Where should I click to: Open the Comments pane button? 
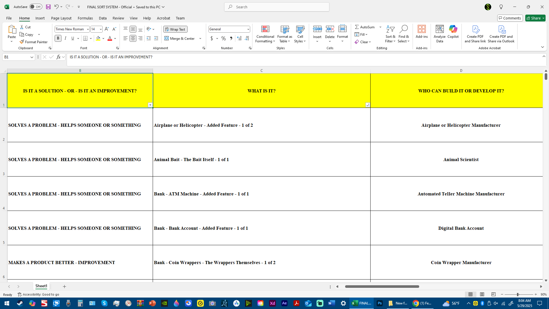point(510,18)
